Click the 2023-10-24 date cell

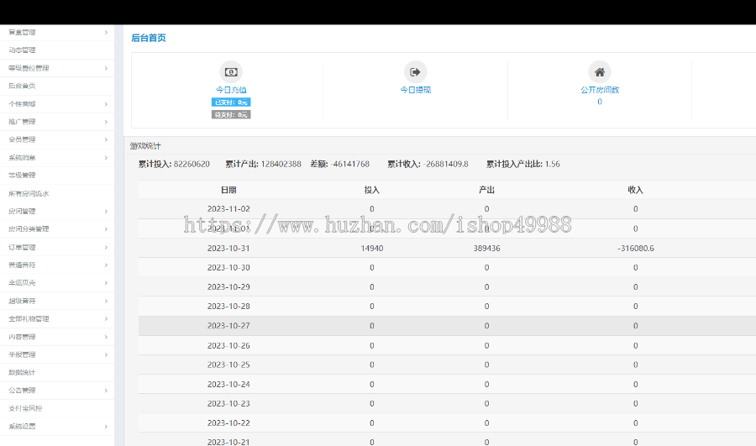pos(228,385)
